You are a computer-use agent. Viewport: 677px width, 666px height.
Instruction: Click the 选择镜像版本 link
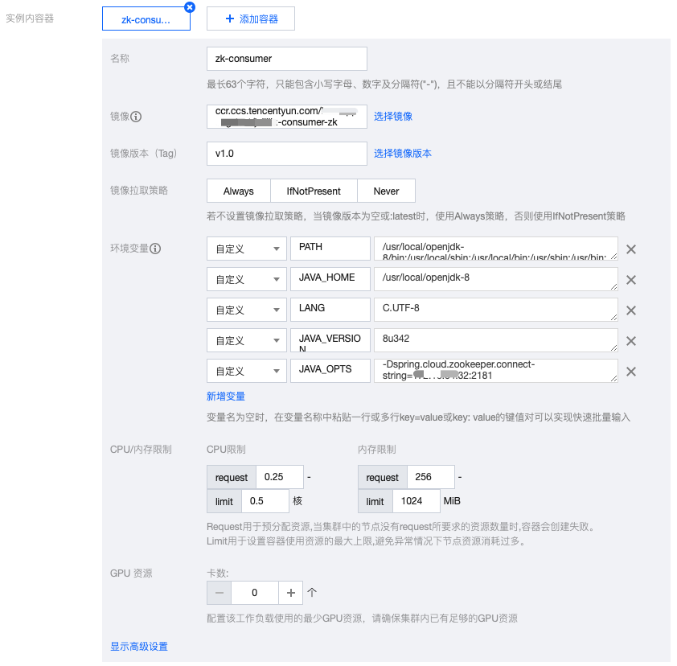tap(402, 154)
